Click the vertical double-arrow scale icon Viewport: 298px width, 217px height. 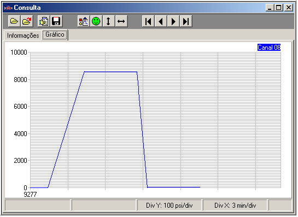coord(108,21)
